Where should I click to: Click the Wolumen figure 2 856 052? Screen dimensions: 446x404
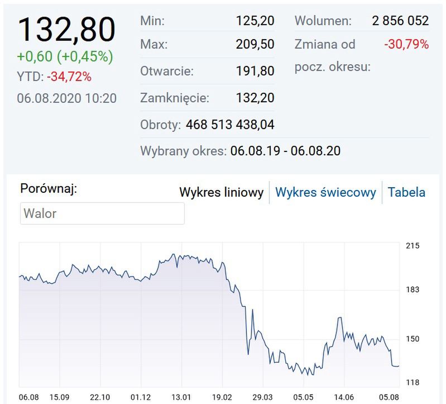point(400,21)
